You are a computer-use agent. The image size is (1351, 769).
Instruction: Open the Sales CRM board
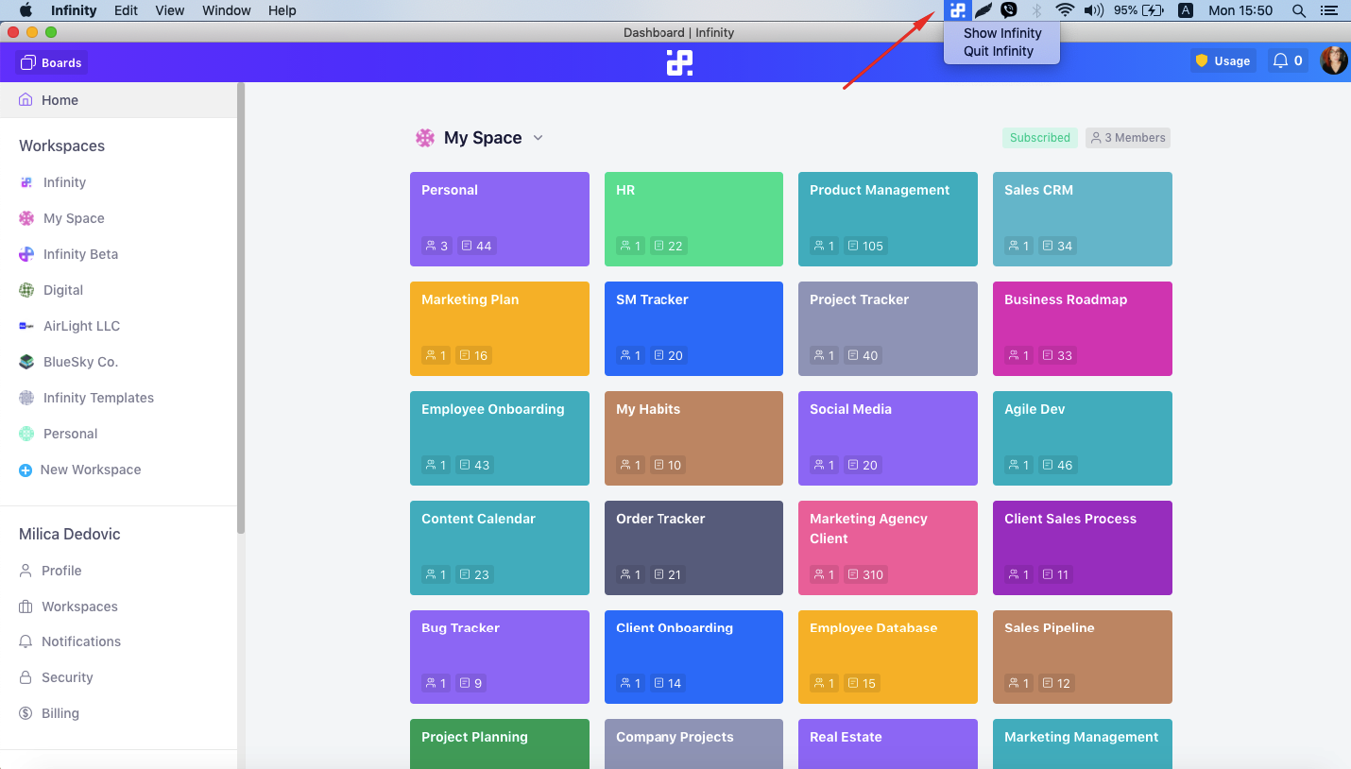(x=1083, y=219)
